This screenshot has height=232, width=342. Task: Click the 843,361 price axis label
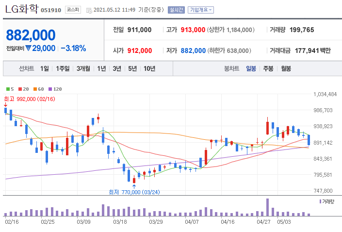[x=323, y=159]
